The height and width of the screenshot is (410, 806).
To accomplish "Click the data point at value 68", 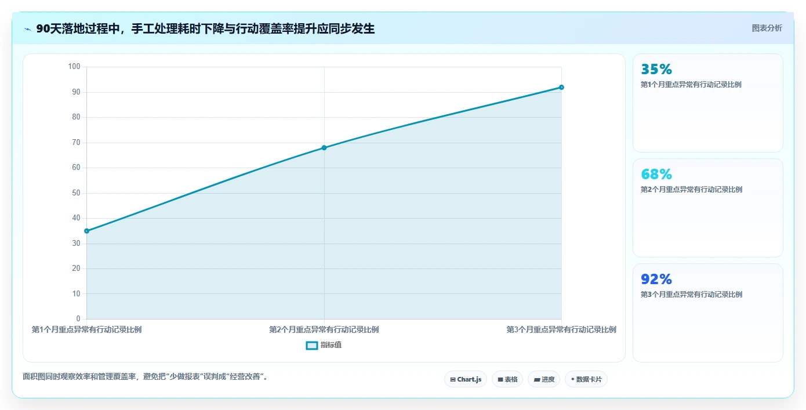I will click(x=324, y=148).
